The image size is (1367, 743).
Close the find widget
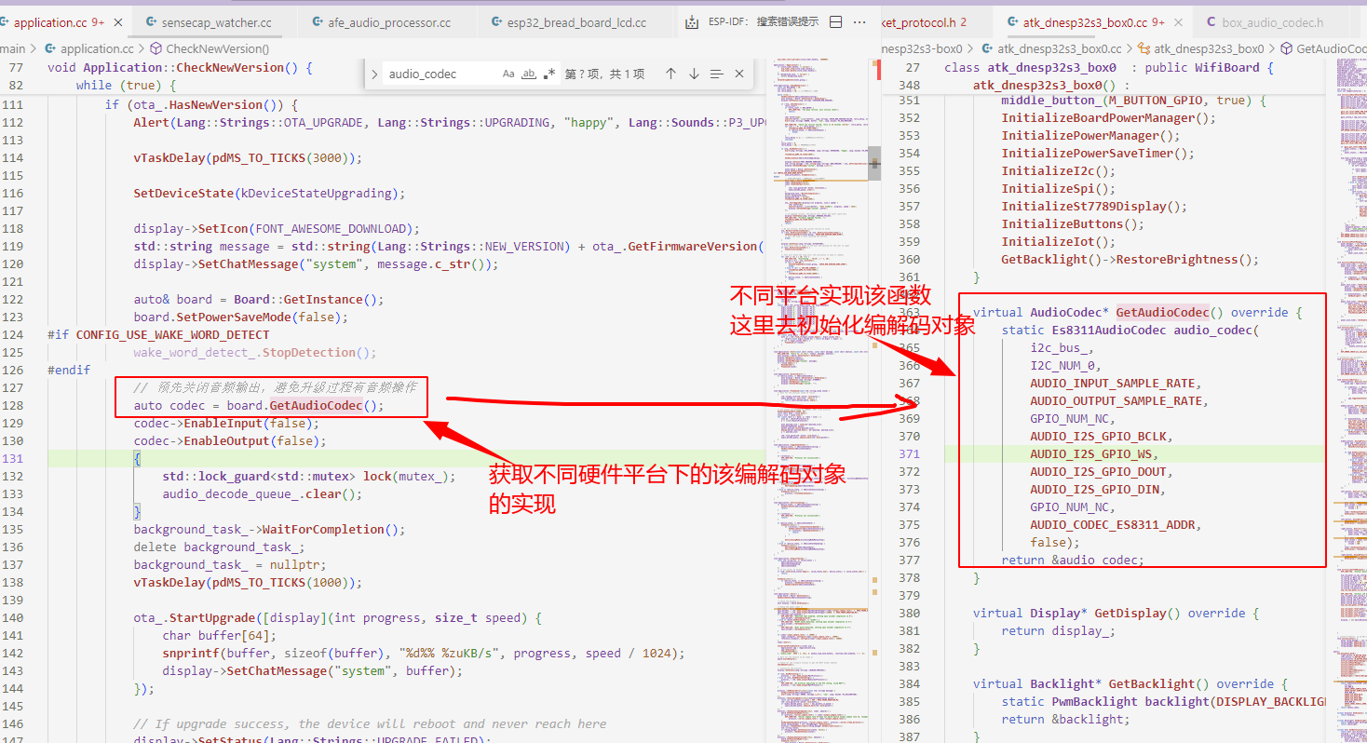tap(739, 74)
